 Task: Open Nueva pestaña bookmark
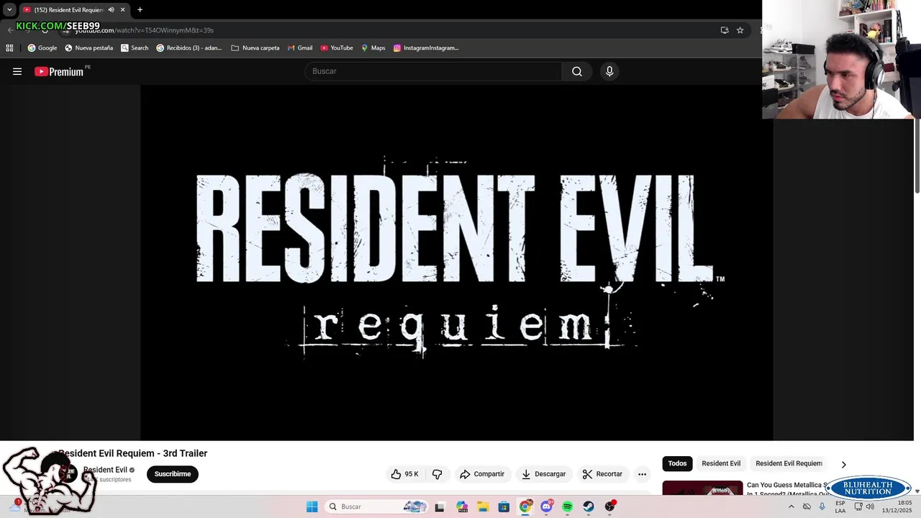click(x=89, y=48)
